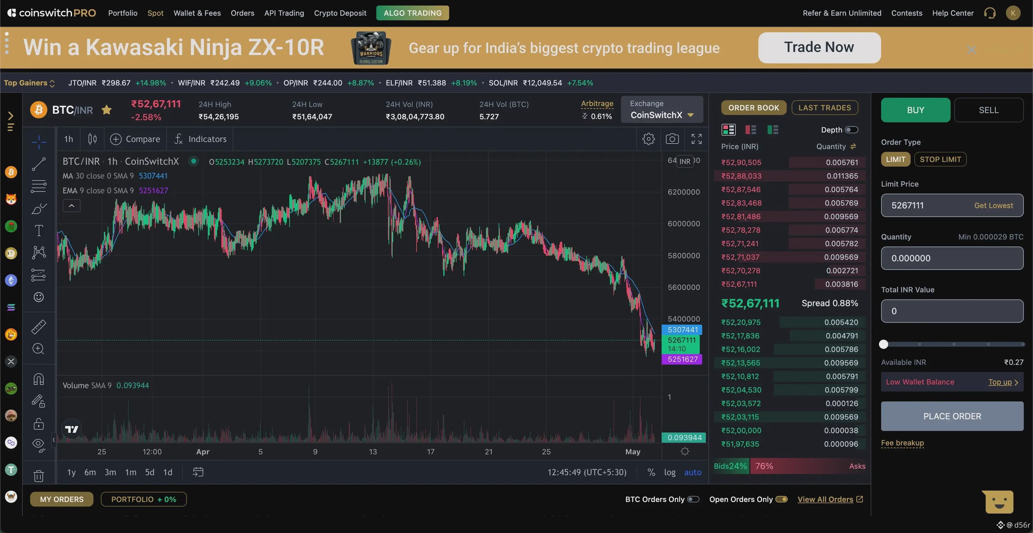1033x533 pixels.
Task: Collapse the chart indicator legend arrow
Action: point(71,206)
